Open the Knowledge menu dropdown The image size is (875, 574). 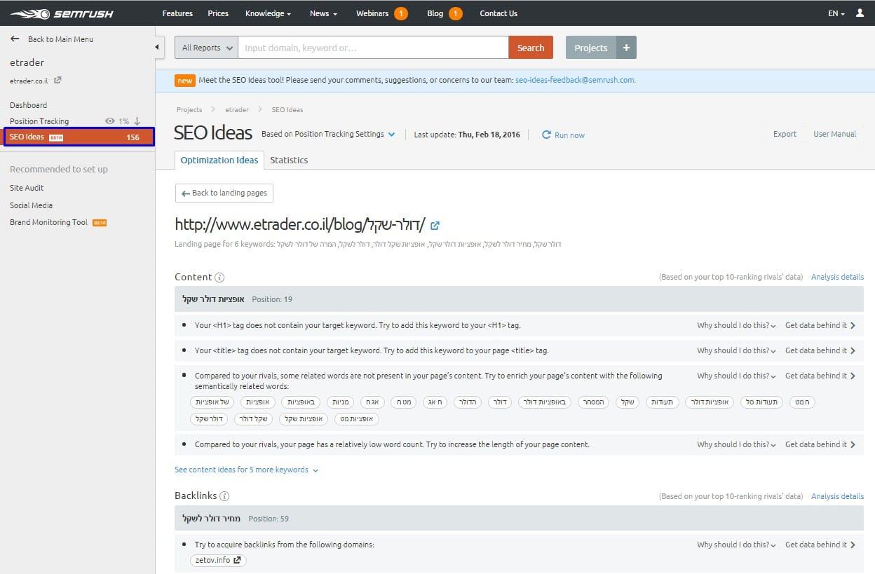268,13
